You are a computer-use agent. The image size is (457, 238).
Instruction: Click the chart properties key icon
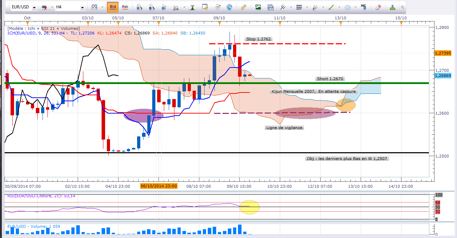click(x=205, y=7)
